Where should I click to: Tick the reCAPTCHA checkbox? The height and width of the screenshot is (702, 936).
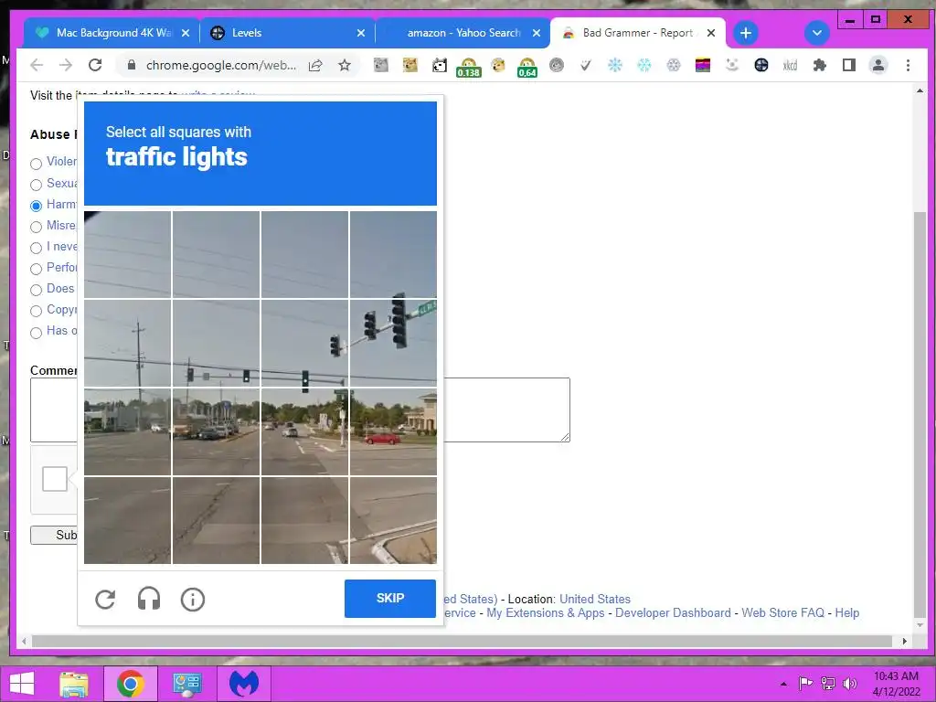(55, 479)
